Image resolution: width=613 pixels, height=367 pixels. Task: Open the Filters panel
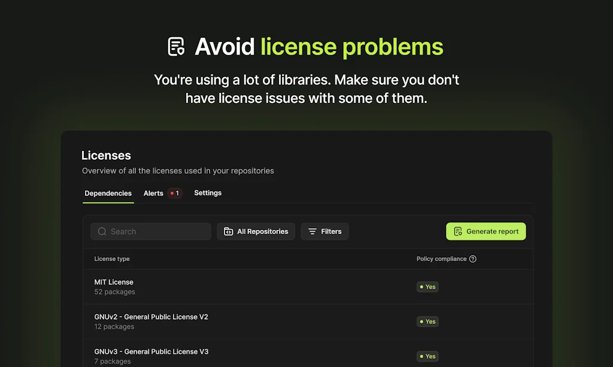324,231
